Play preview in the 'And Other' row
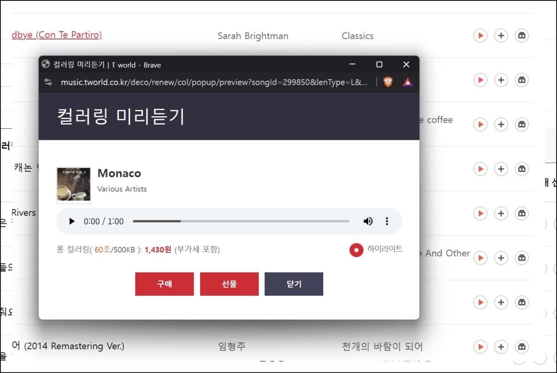This screenshot has height=373, width=557. pos(480,258)
